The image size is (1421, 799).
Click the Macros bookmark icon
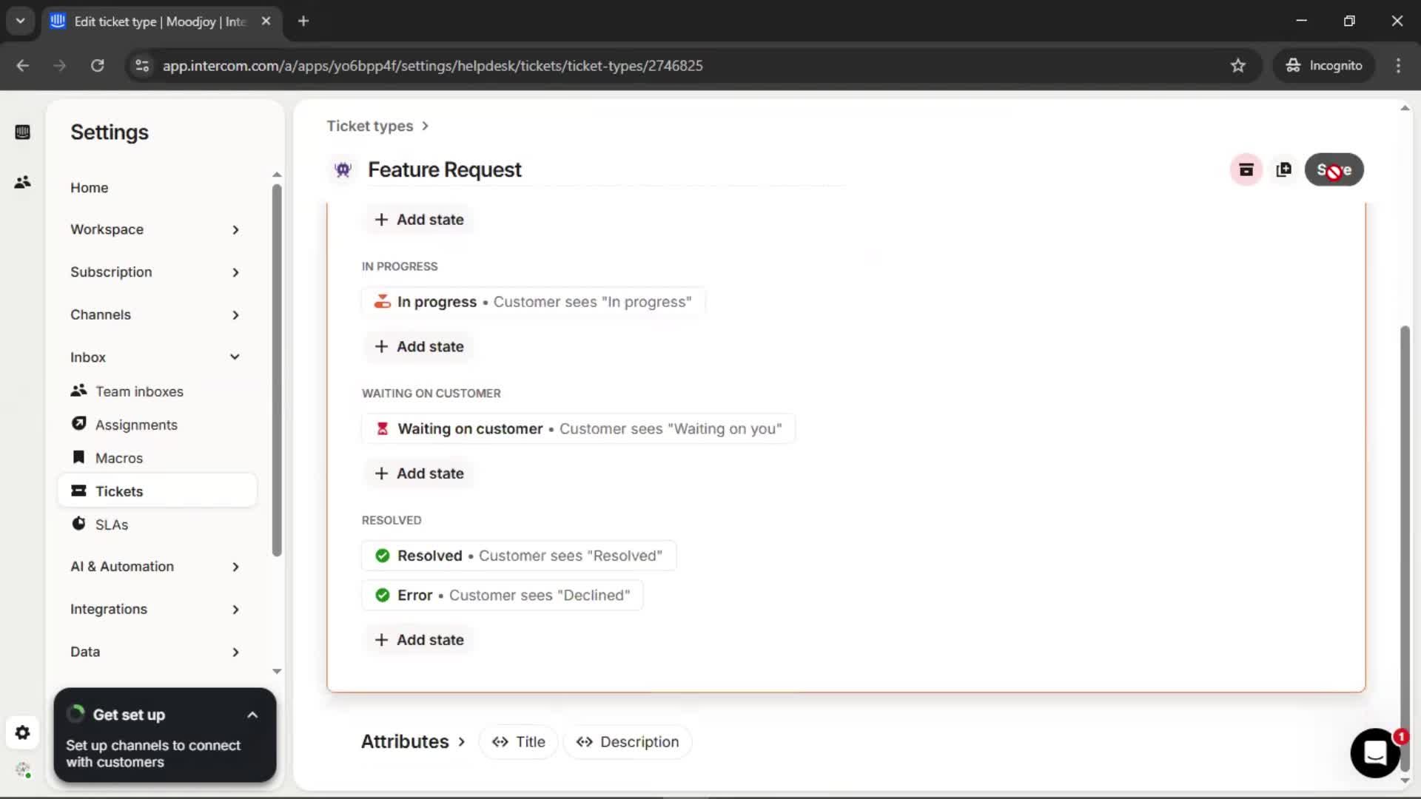click(x=78, y=457)
